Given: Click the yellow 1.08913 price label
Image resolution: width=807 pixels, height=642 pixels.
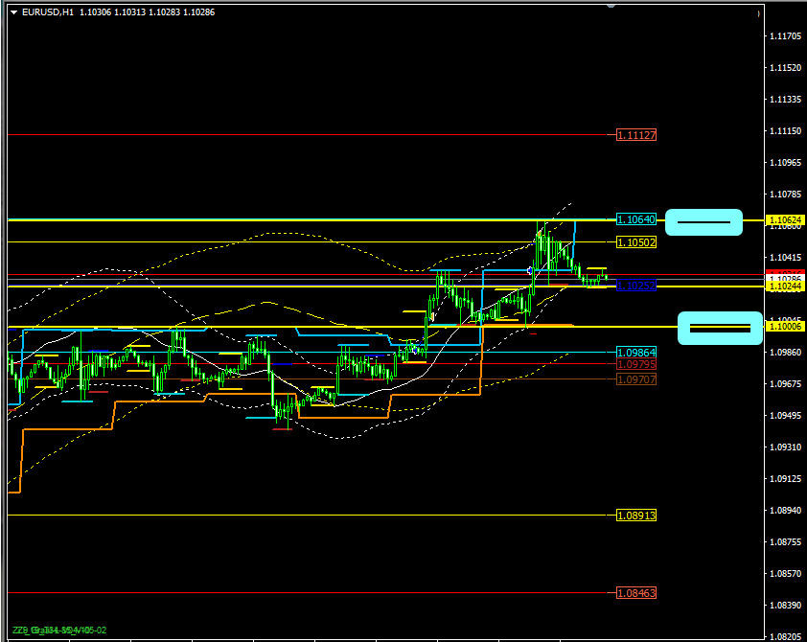Looking at the screenshot, I should [636, 516].
